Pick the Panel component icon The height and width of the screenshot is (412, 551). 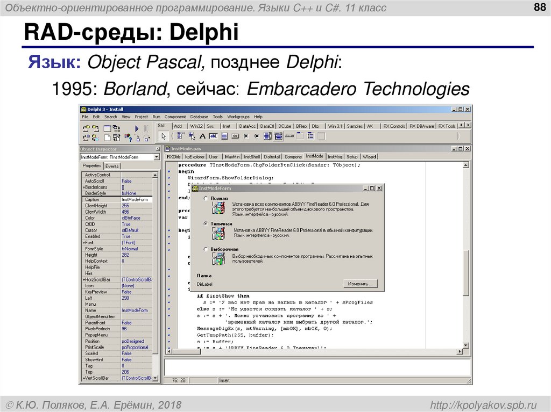(322, 136)
